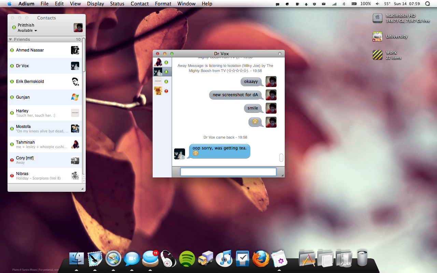Open the Adium application menu
Viewport: 437px width, 273px height.
tap(26, 4)
